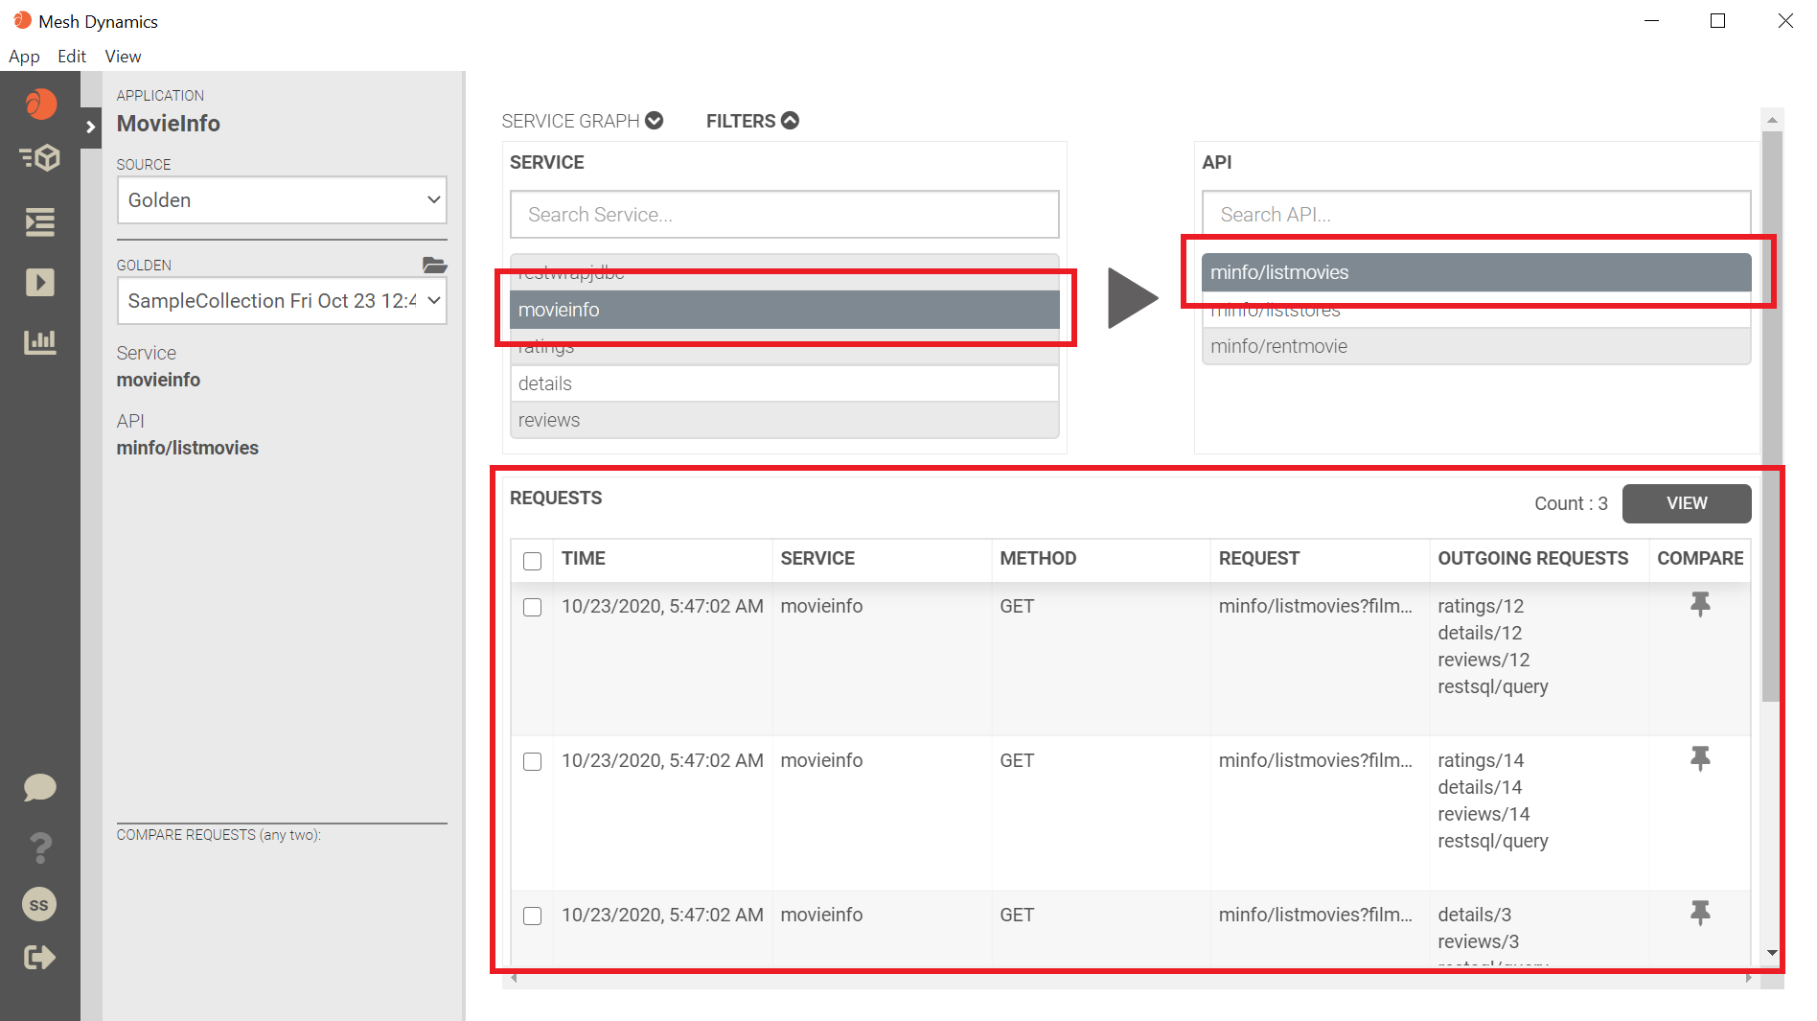Pin the request with ratings/12
Image resolution: width=1817 pixels, height=1021 pixels.
coord(1700,605)
